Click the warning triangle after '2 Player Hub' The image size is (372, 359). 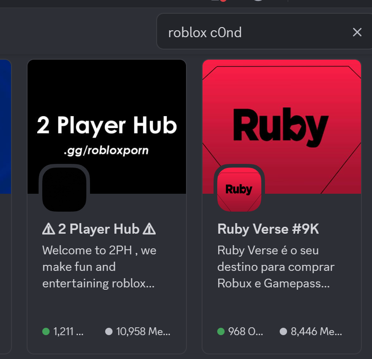click(x=149, y=229)
